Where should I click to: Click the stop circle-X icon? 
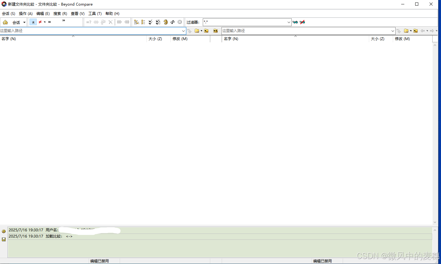(x=180, y=22)
